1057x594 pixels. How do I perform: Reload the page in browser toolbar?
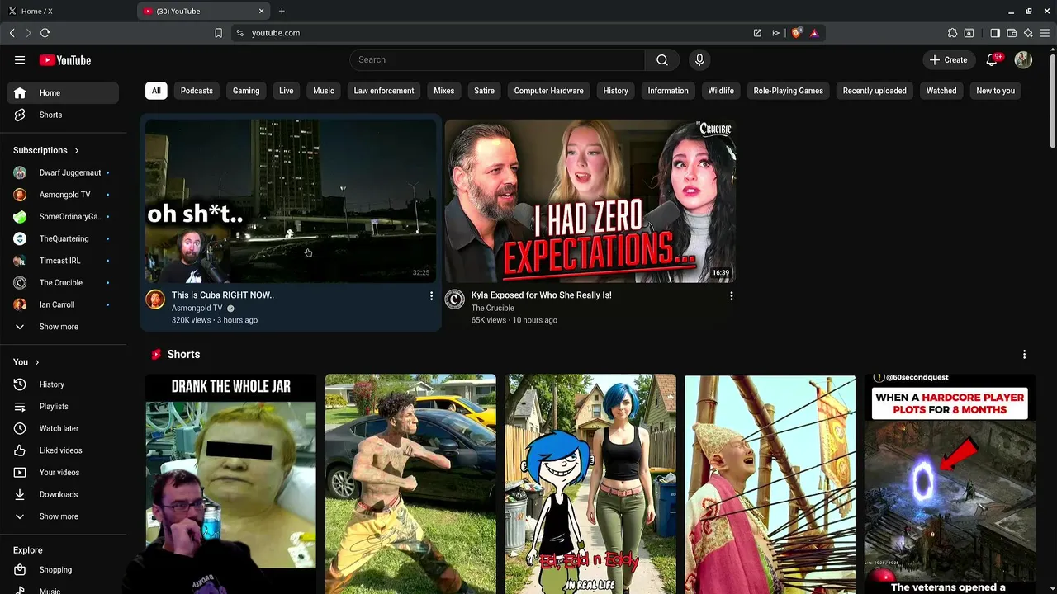click(45, 33)
